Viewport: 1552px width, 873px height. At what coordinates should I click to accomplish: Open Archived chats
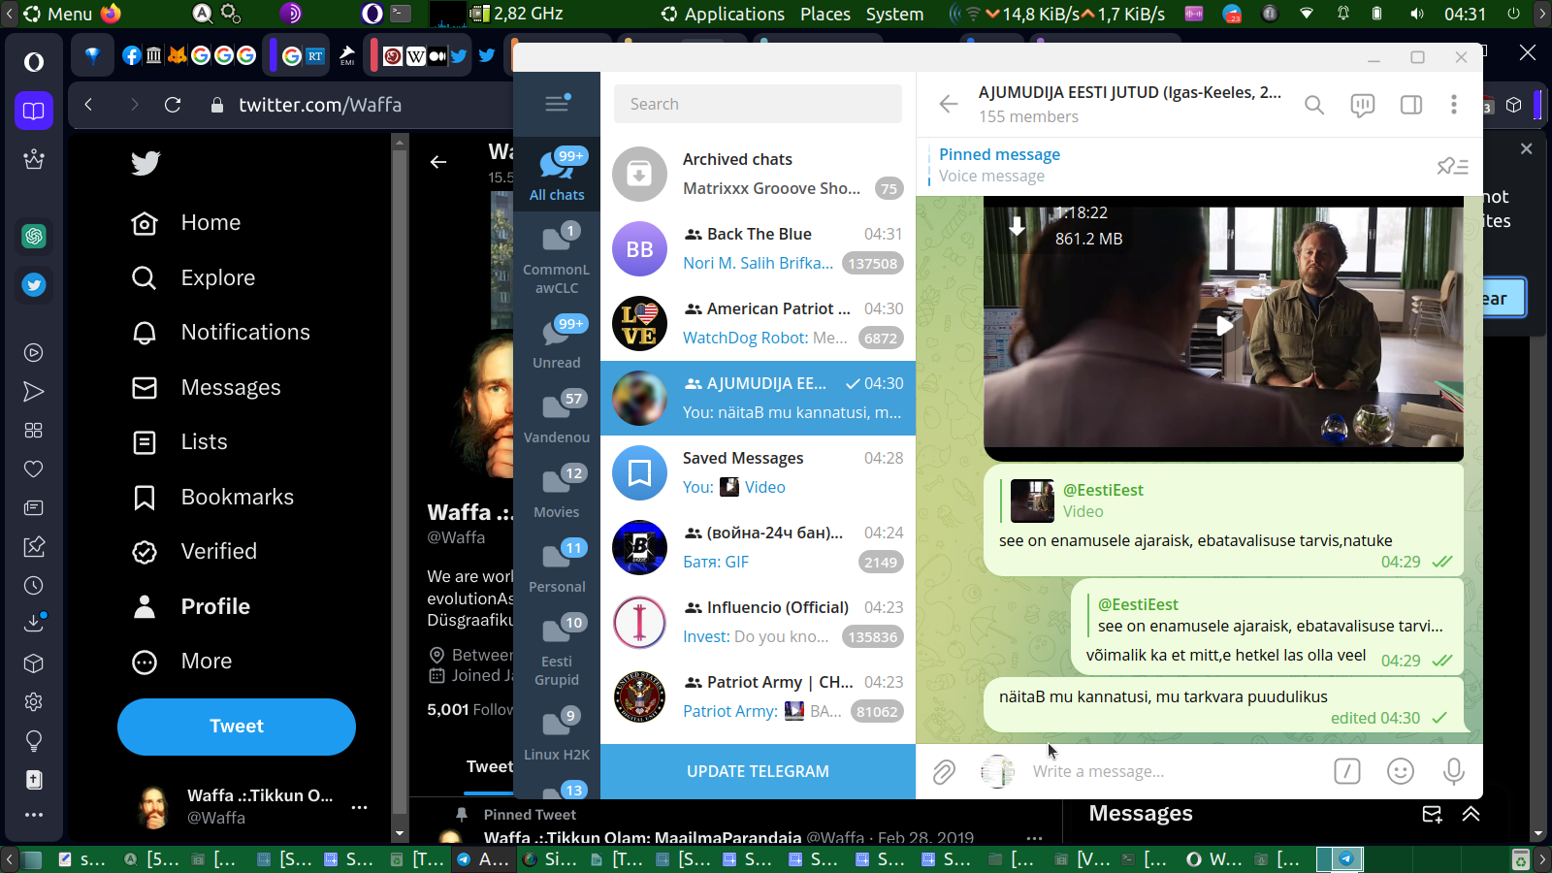point(758,174)
